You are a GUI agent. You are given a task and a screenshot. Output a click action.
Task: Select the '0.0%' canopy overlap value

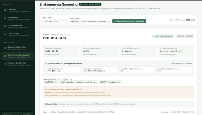pos(86,51)
